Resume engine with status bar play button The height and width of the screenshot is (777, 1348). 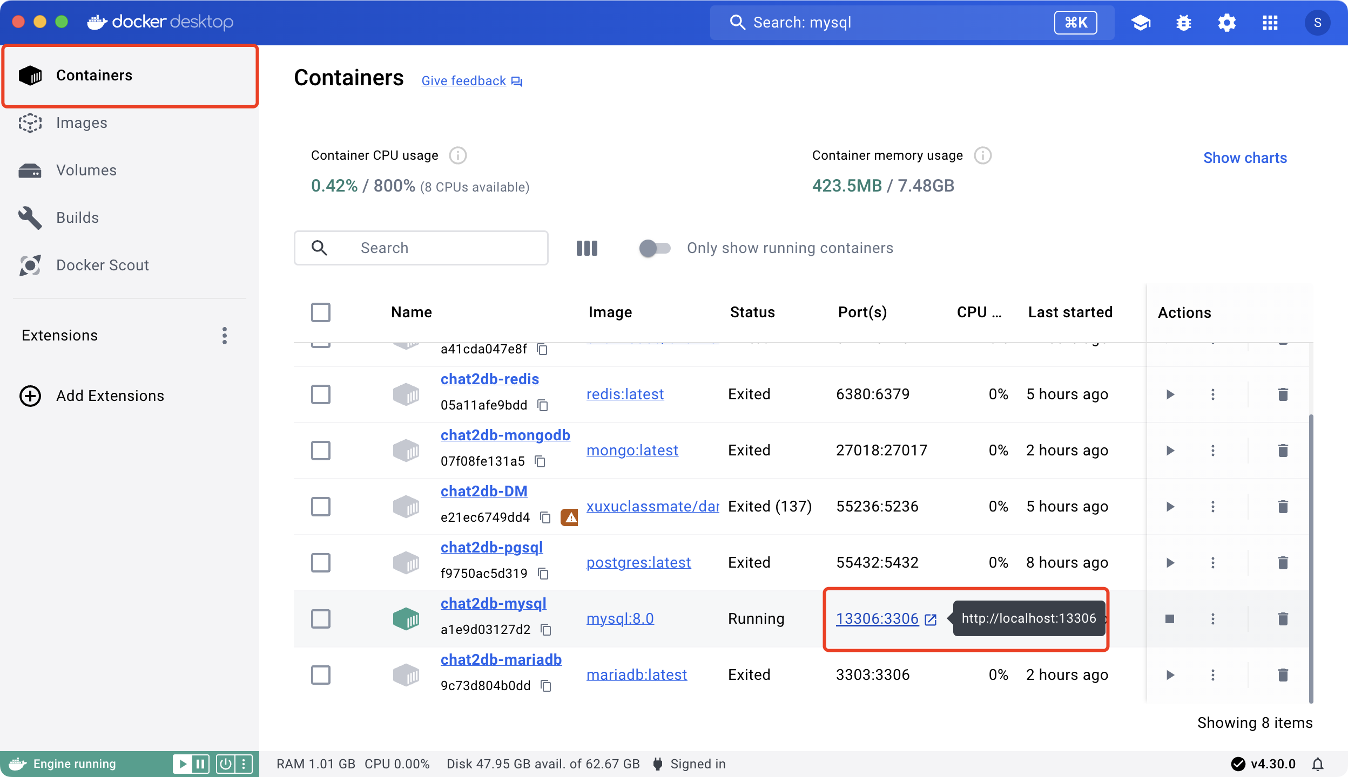[x=183, y=764]
